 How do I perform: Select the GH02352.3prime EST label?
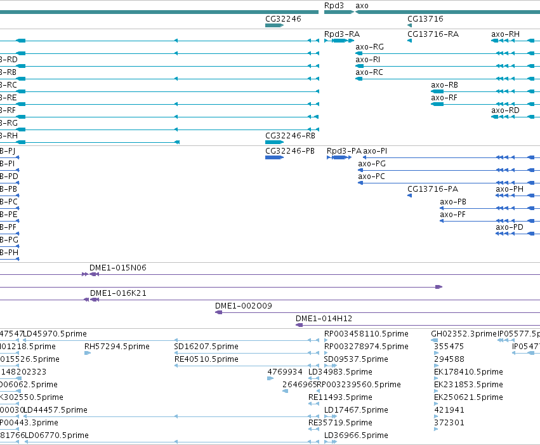(464, 334)
